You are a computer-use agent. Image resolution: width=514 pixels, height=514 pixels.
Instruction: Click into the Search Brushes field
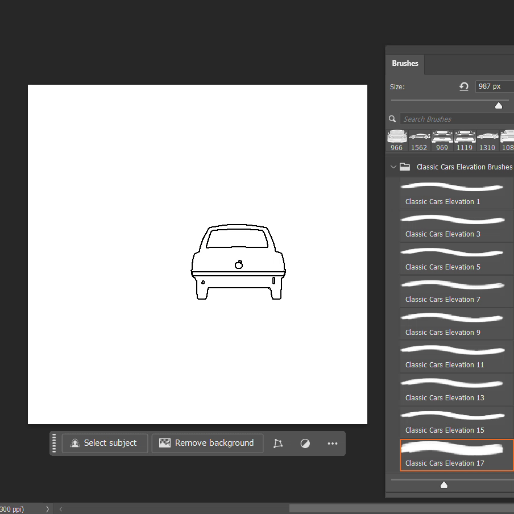pos(455,119)
